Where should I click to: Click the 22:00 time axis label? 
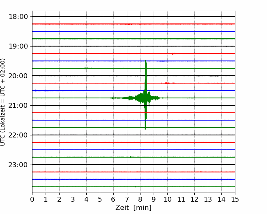click(18, 135)
